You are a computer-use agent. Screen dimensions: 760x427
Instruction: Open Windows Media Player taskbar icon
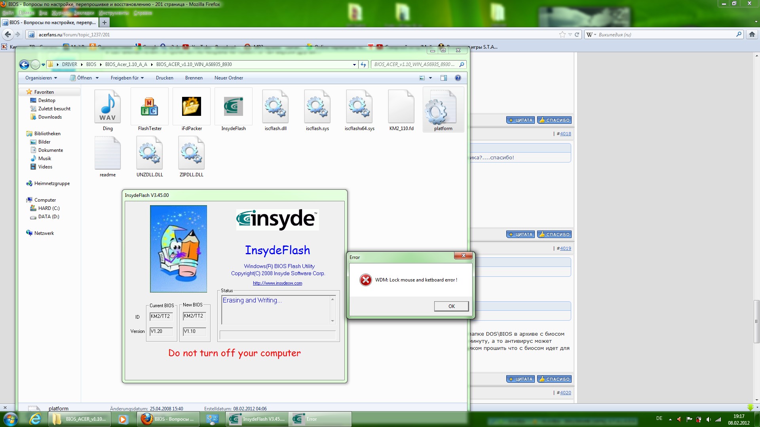click(123, 419)
